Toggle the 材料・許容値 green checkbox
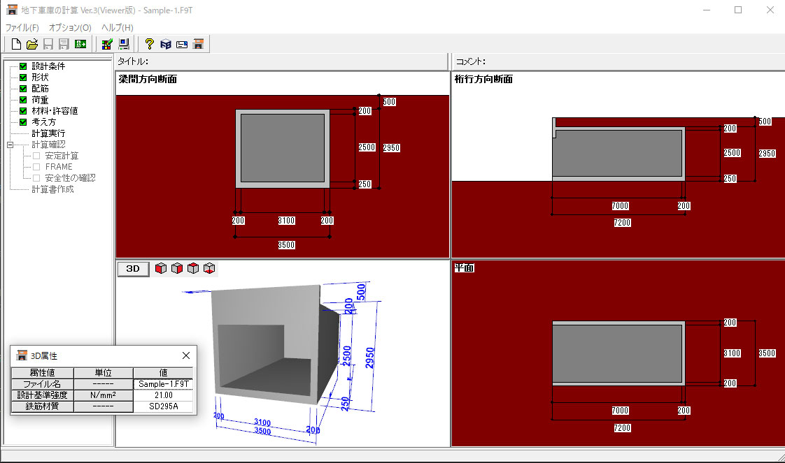Viewport: 785px width, 463px height. tap(23, 111)
